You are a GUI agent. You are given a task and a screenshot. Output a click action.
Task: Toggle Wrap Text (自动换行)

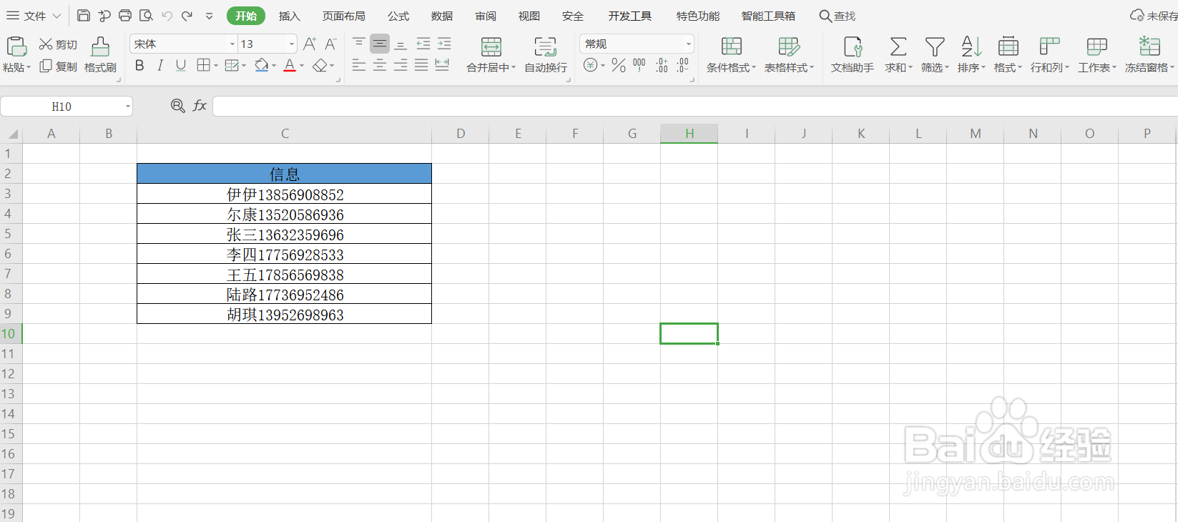[546, 55]
